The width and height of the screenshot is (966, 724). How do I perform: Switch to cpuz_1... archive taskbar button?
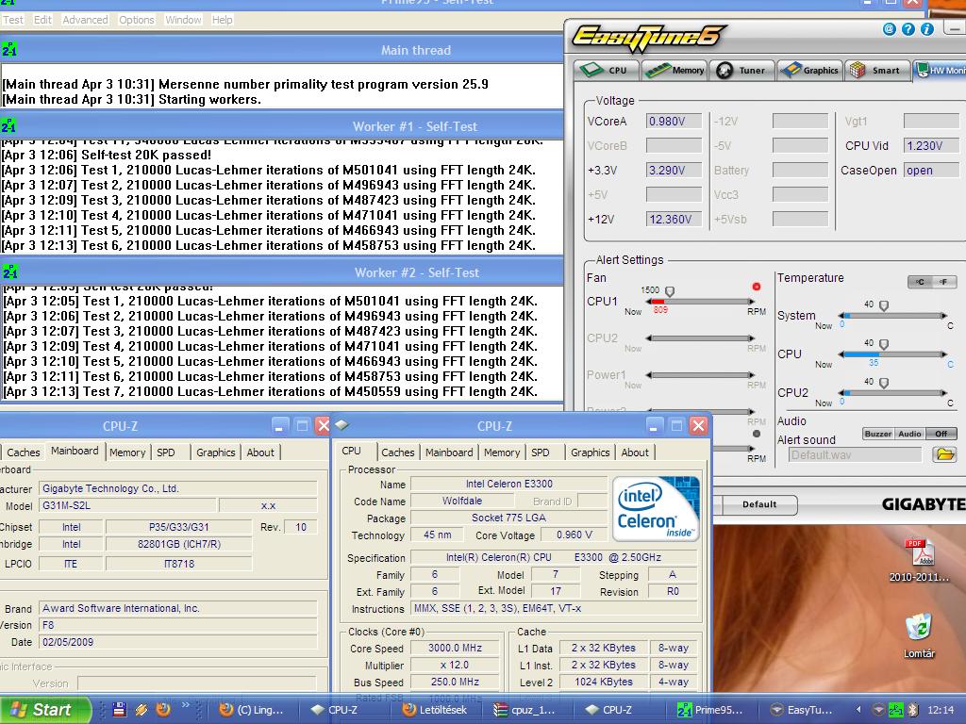pyautogui.click(x=527, y=710)
